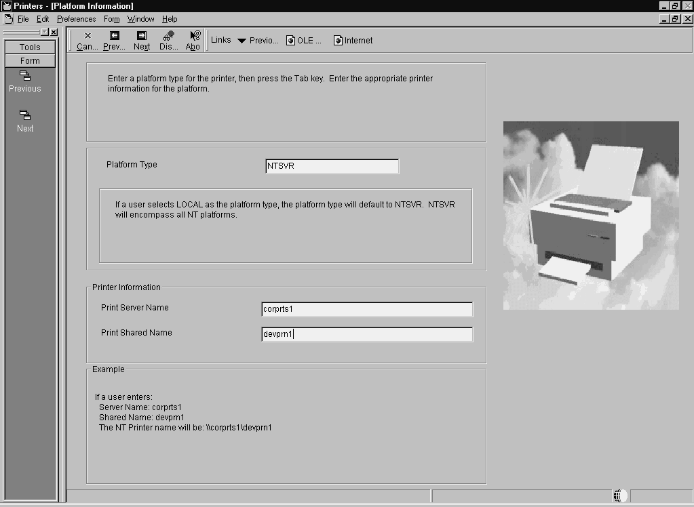The height and width of the screenshot is (507, 694).
Task: Click the document icon beside the File menu
Action: coord(8,19)
